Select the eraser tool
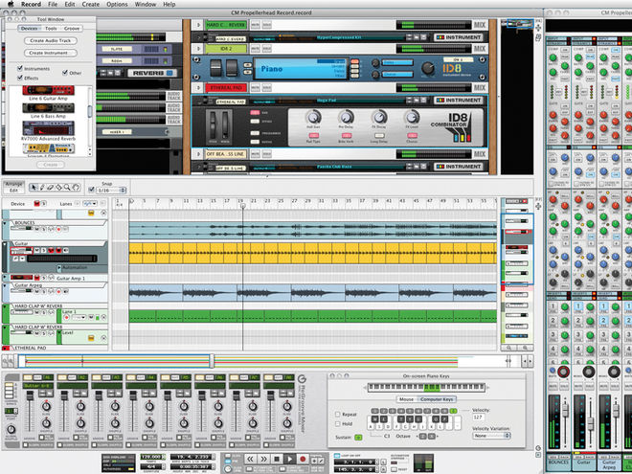 tap(51, 187)
